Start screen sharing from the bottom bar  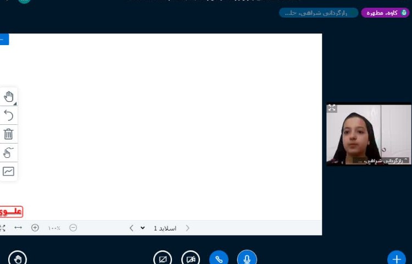pos(163,258)
